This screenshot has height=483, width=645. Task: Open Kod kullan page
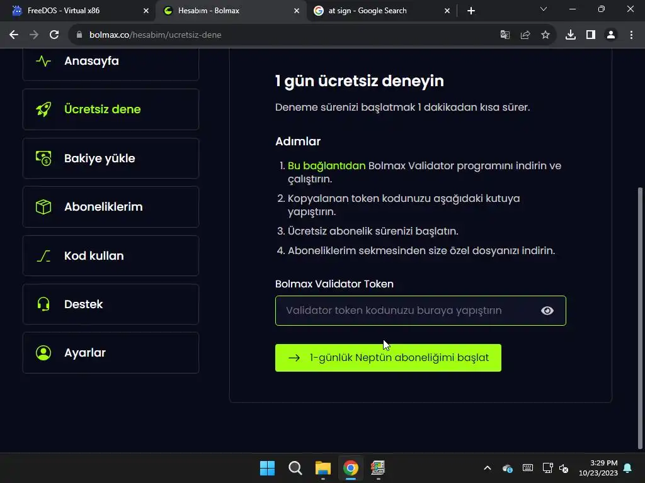click(x=111, y=255)
